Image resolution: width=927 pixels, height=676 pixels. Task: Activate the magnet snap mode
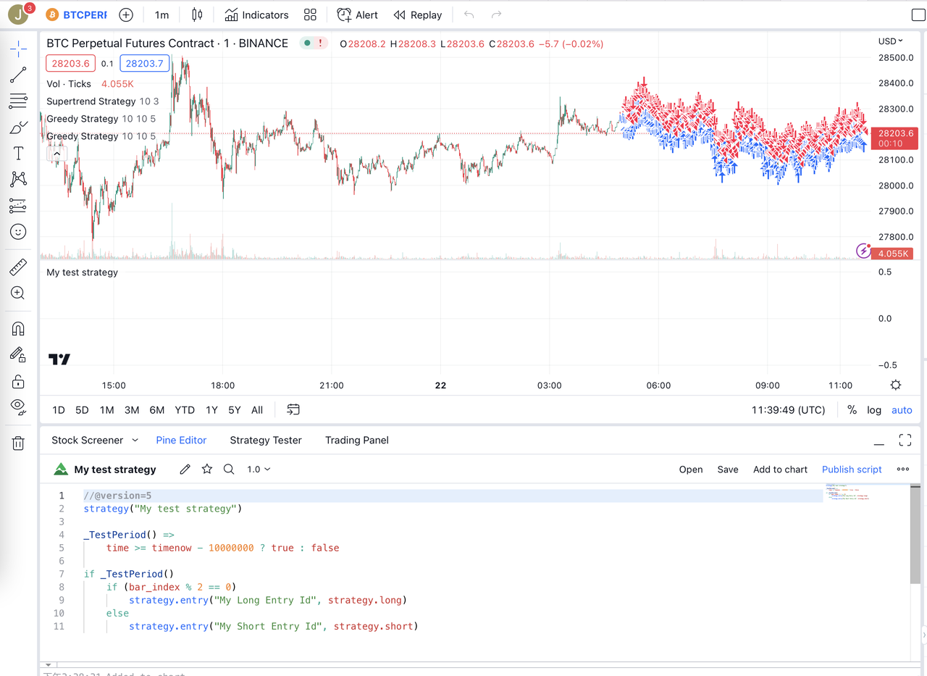18,328
